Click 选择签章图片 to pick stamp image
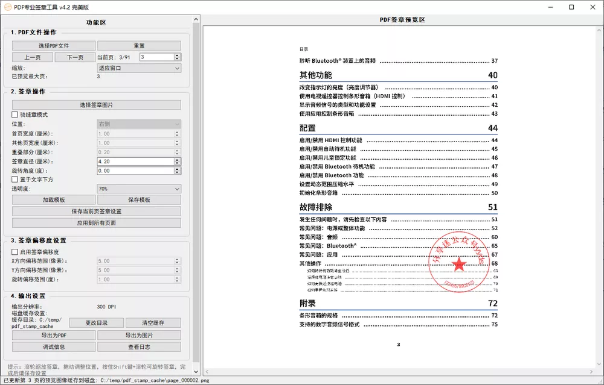 pyautogui.click(x=97, y=104)
